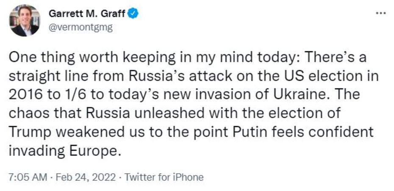Open the @vermontgmg handle link
This screenshot has width=394, height=191.
(80, 27)
